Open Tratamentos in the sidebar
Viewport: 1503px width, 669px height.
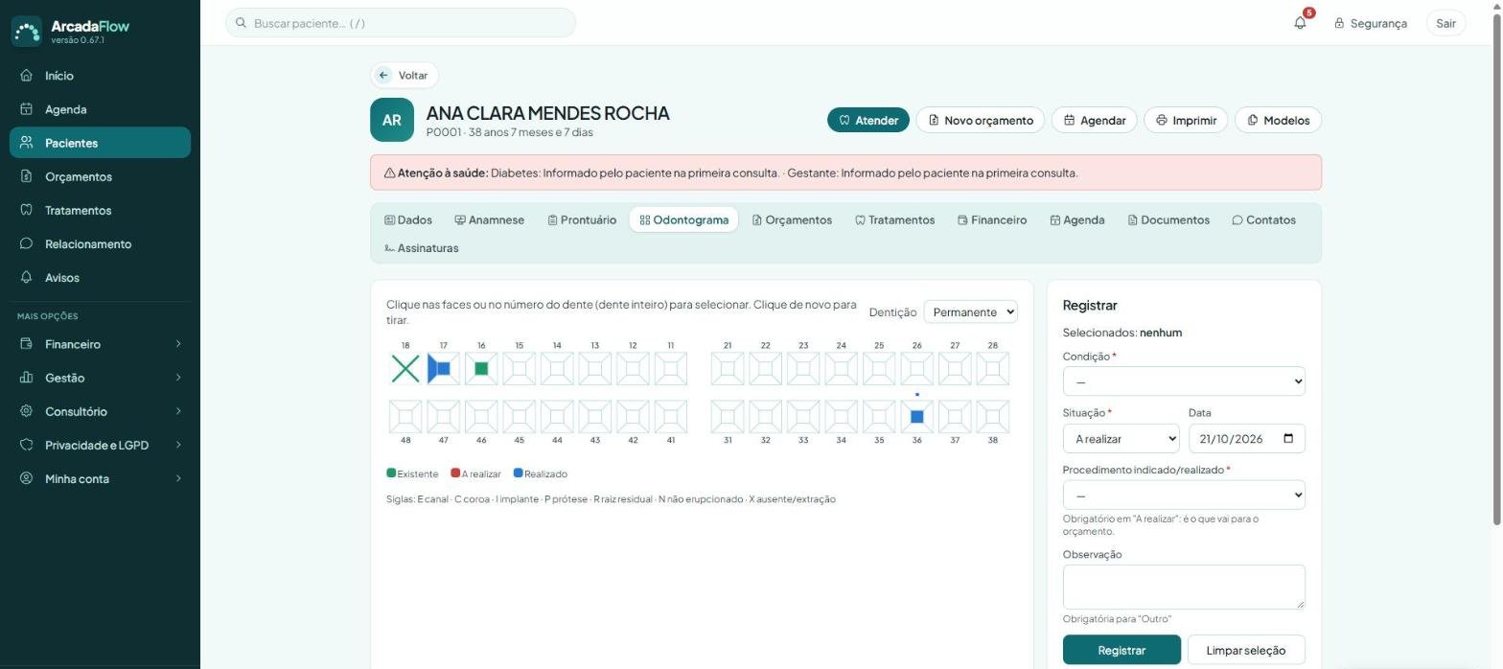[100, 210]
